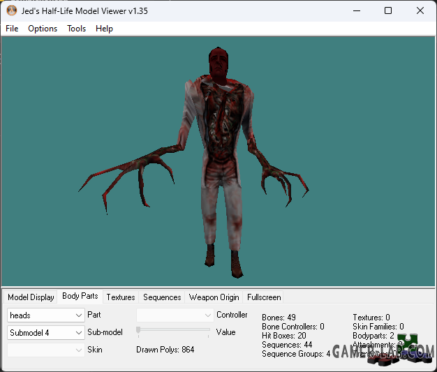Minimize the Model Viewer window

tap(357, 11)
